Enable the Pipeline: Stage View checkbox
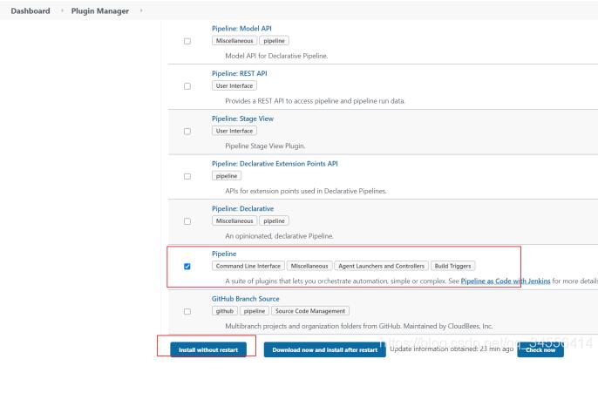This screenshot has width=598, height=393. (187, 132)
